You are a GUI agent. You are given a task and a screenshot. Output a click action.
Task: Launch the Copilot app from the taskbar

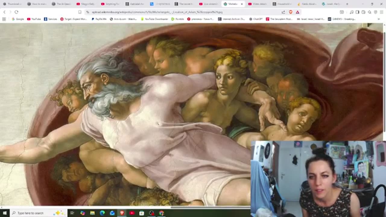(82, 213)
